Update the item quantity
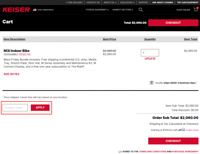The width and height of the screenshot is (200, 154). coord(150,59)
